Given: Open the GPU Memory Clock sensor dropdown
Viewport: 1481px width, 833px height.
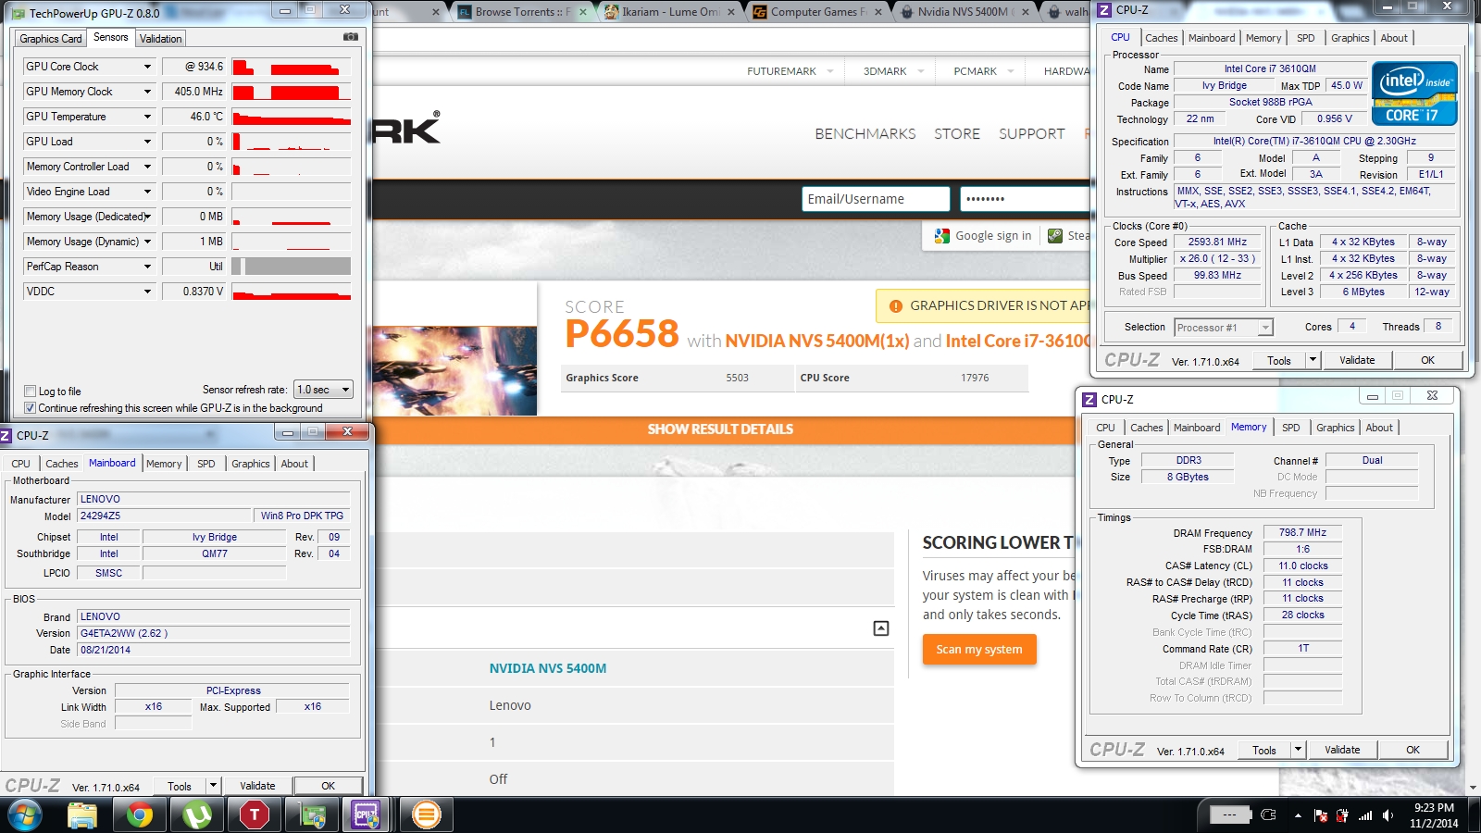Looking at the screenshot, I should [x=147, y=92].
